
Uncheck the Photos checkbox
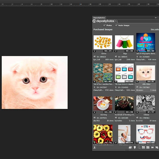(104, 25)
